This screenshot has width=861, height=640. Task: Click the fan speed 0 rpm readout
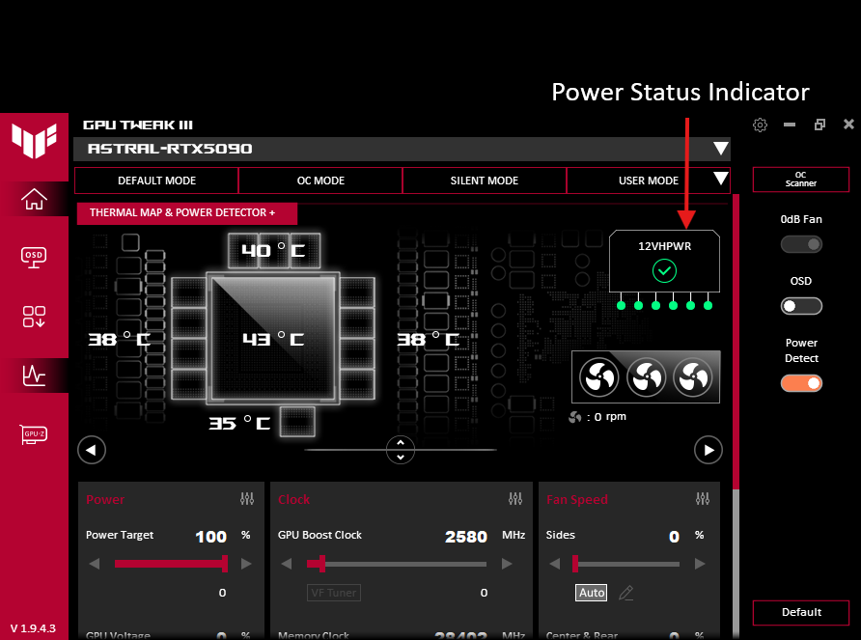(597, 417)
